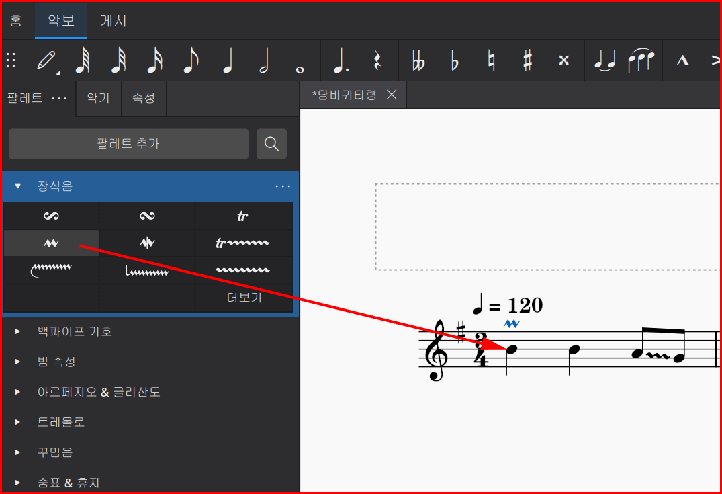
Task: Select the 32nd note duration
Action: coord(119,60)
